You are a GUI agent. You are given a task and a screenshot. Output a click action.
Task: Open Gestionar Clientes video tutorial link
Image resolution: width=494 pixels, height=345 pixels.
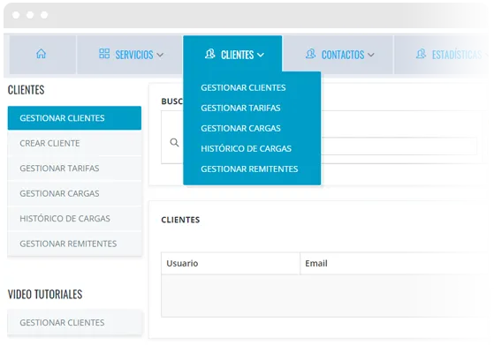coord(74,323)
